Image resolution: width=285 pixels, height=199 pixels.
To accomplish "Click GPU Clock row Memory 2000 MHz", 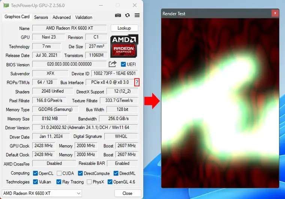I will pos(86,146).
